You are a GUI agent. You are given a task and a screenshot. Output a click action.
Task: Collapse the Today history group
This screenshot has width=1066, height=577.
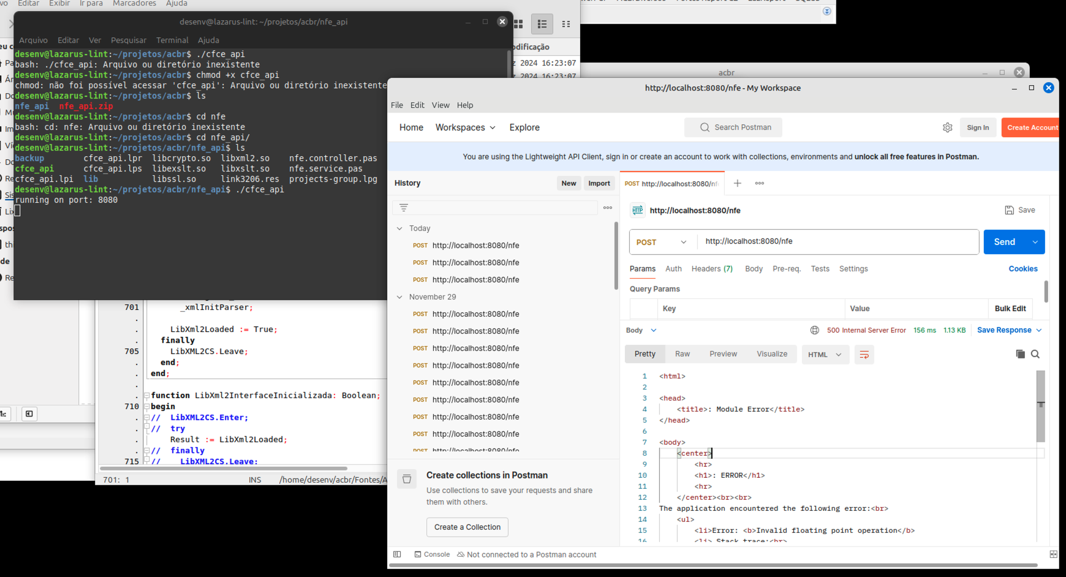point(399,228)
